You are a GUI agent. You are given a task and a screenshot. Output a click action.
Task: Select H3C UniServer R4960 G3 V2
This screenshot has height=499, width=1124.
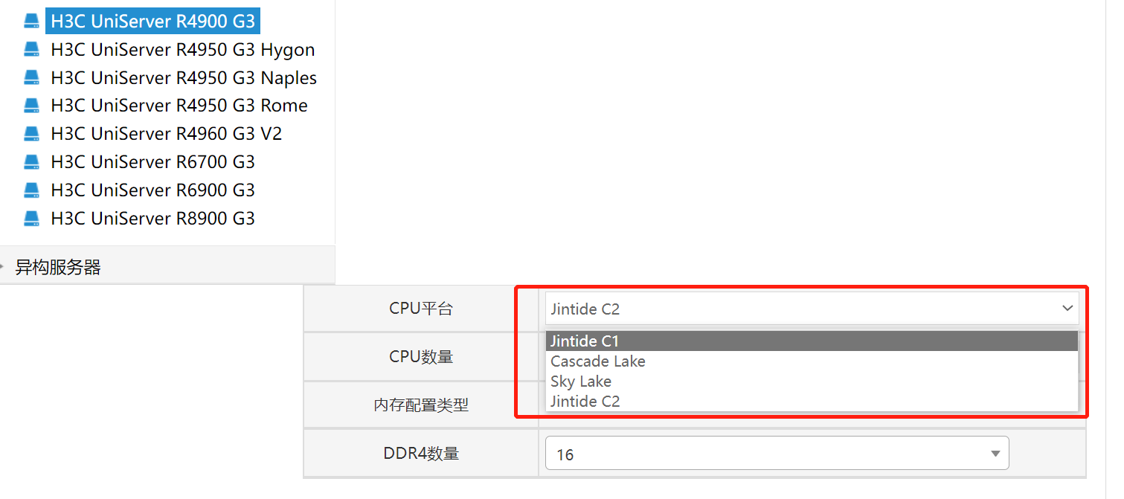coord(166,134)
